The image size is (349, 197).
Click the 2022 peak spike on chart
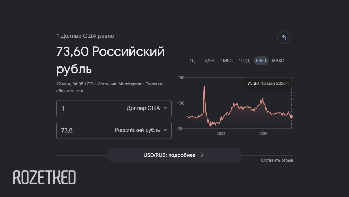coord(204,87)
